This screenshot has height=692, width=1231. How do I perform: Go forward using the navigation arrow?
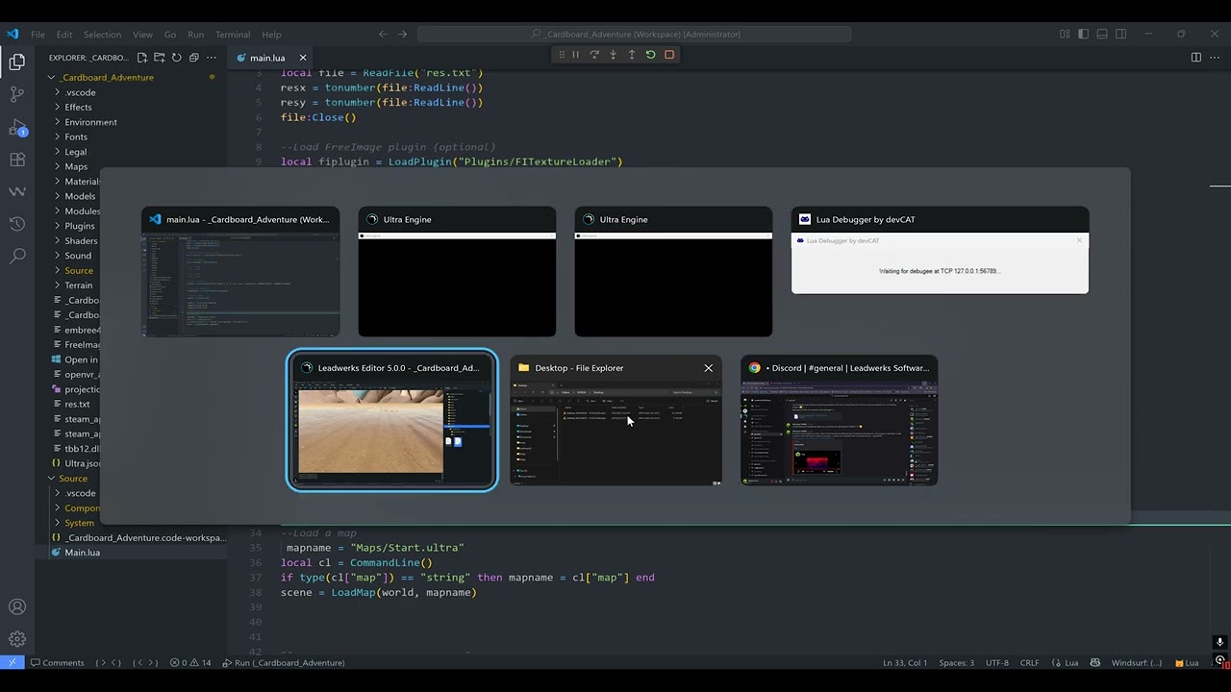coord(403,34)
